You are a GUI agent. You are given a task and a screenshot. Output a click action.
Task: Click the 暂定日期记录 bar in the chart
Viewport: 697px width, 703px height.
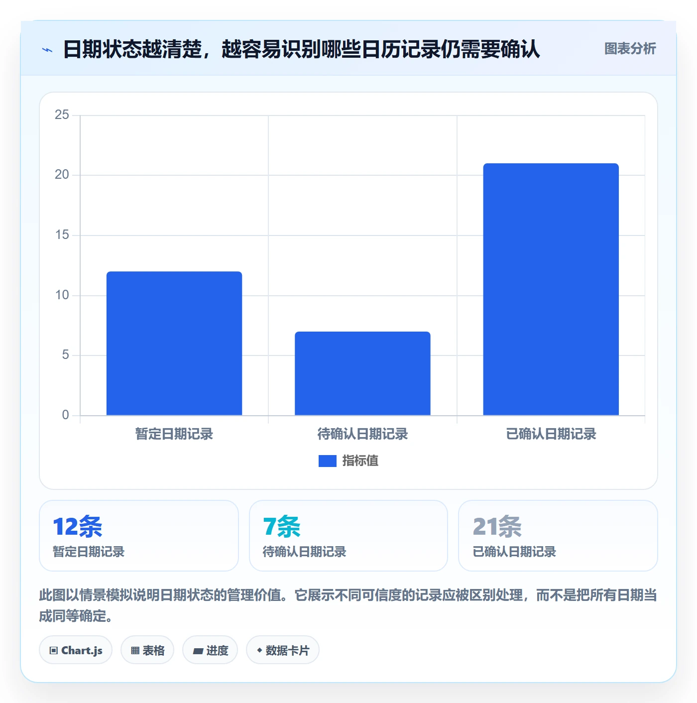coord(174,343)
